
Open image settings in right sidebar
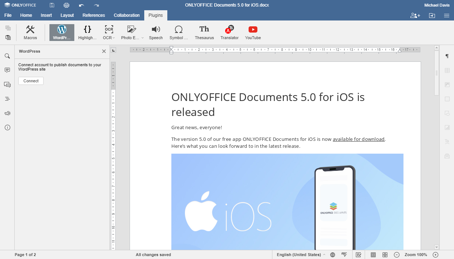point(447,85)
